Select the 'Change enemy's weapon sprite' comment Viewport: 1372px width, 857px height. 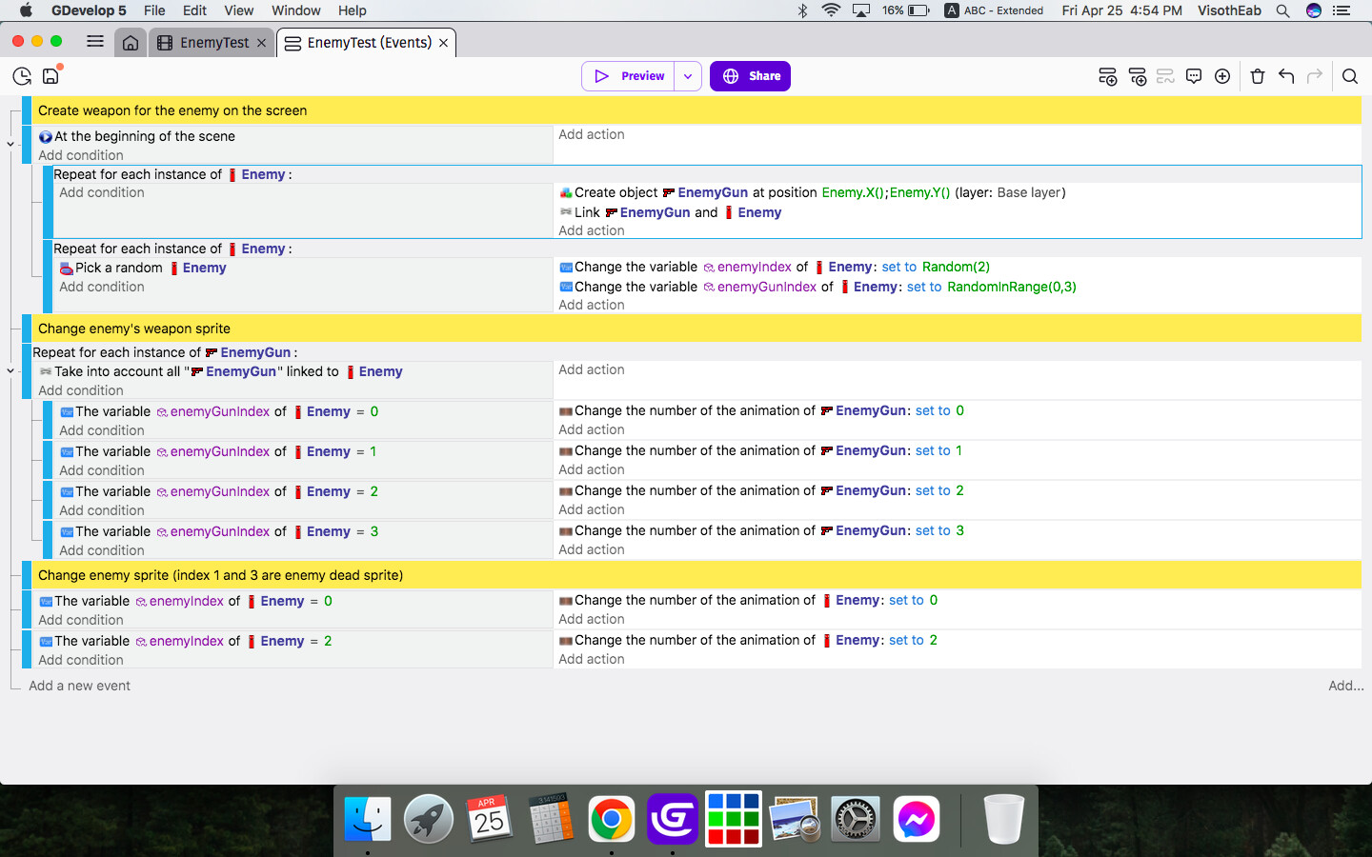[x=696, y=329]
